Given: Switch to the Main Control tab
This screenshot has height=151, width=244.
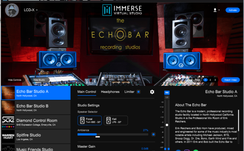Looking at the screenshot, I should [x=87, y=92].
